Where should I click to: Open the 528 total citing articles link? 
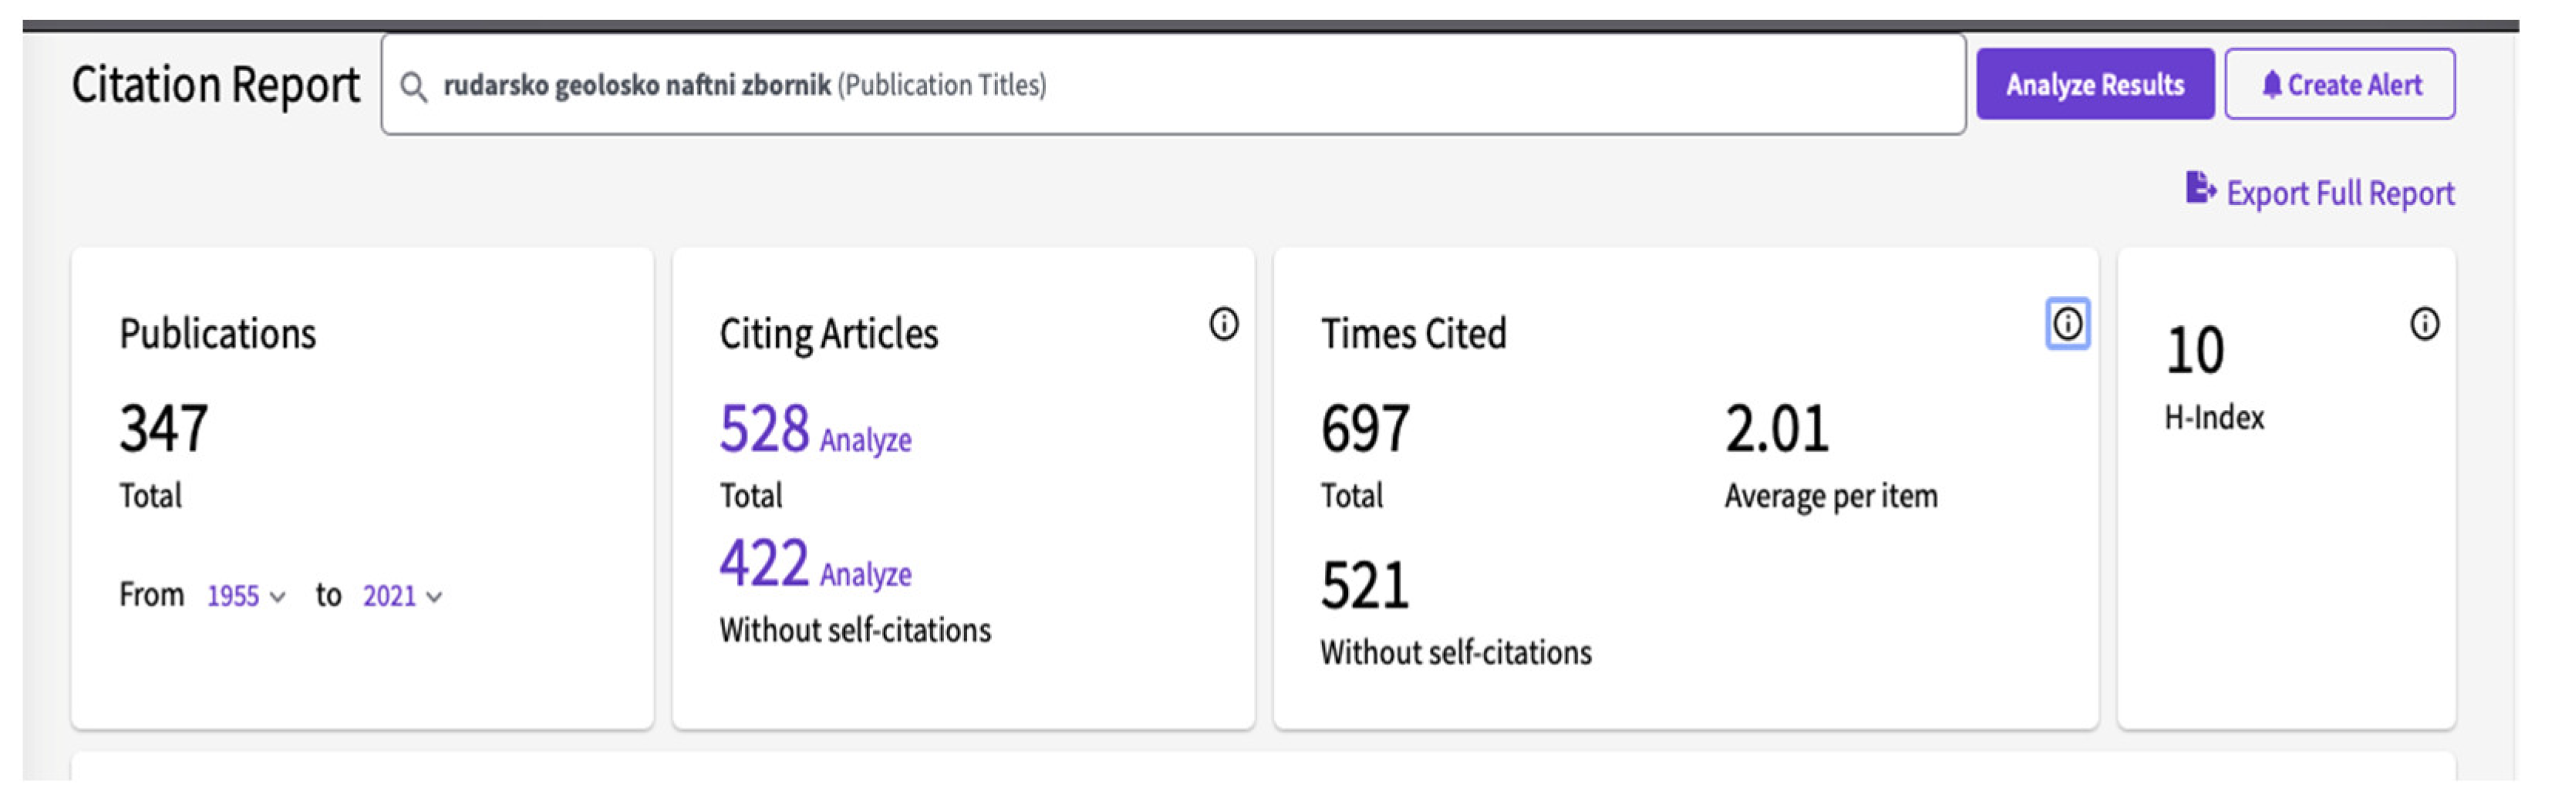[764, 429]
